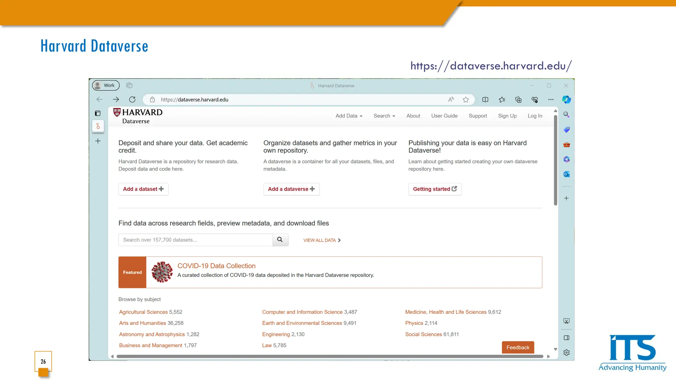Screen dimensions: 676x380
Task: Click the Add a dataset button
Action: coord(143,189)
